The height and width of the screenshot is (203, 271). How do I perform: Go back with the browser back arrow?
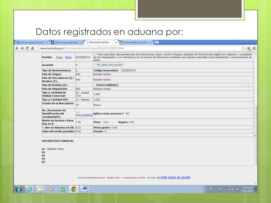(x=17, y=48)
